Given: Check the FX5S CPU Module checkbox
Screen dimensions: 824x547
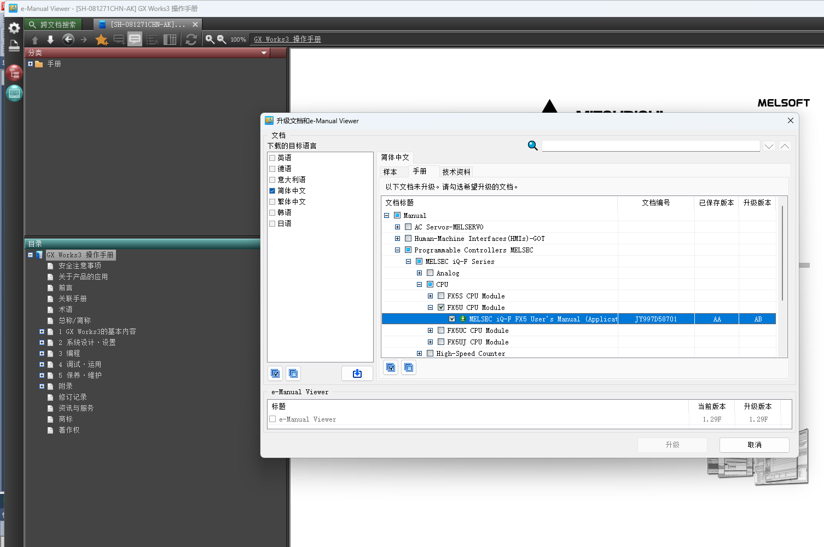Looking at the screenshot, I should (x=441, y=296).
